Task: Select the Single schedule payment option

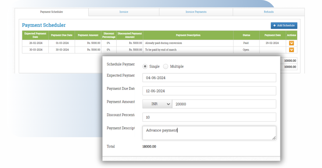Action: click(145, 66)
